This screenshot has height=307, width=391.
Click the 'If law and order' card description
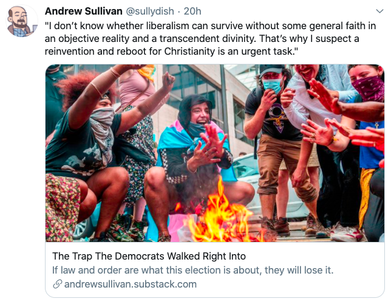pos(192,270)
